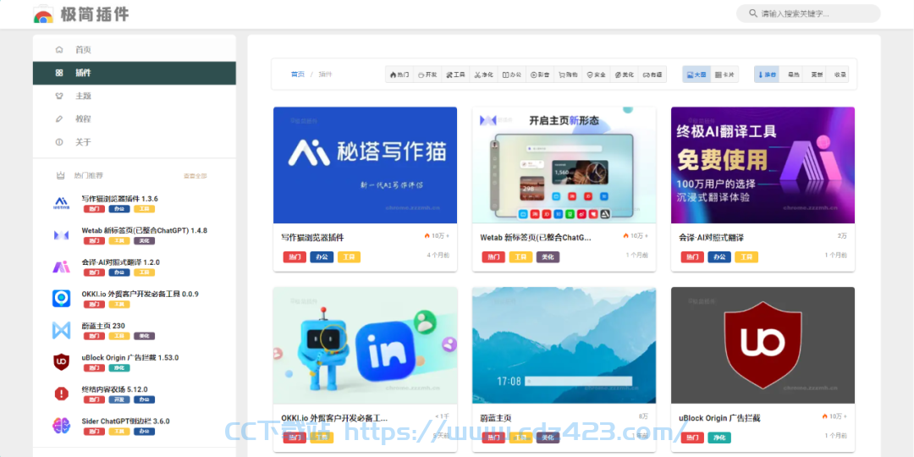The width and height of the screenshot is (914, 457).
Task: Open 写作猫浏览器插件 card title
Action: tap(312, 238)
